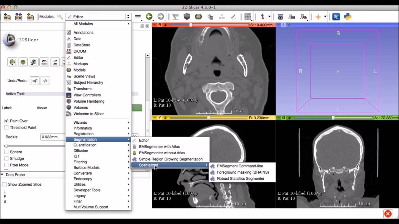Toggle the crosshair toolbar icon
This screenshot has width=399, height=224.
point(318,17)
